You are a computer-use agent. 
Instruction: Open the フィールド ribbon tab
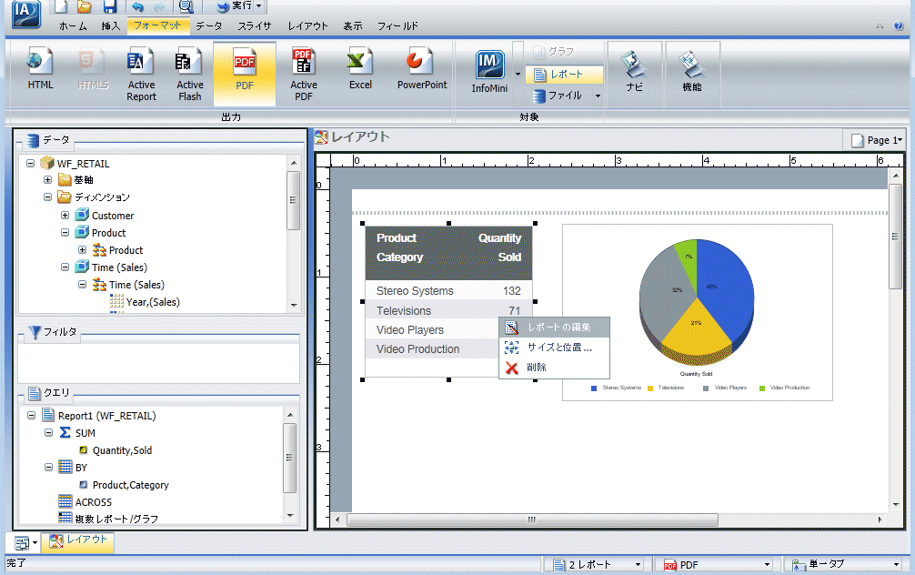point(397,25)
